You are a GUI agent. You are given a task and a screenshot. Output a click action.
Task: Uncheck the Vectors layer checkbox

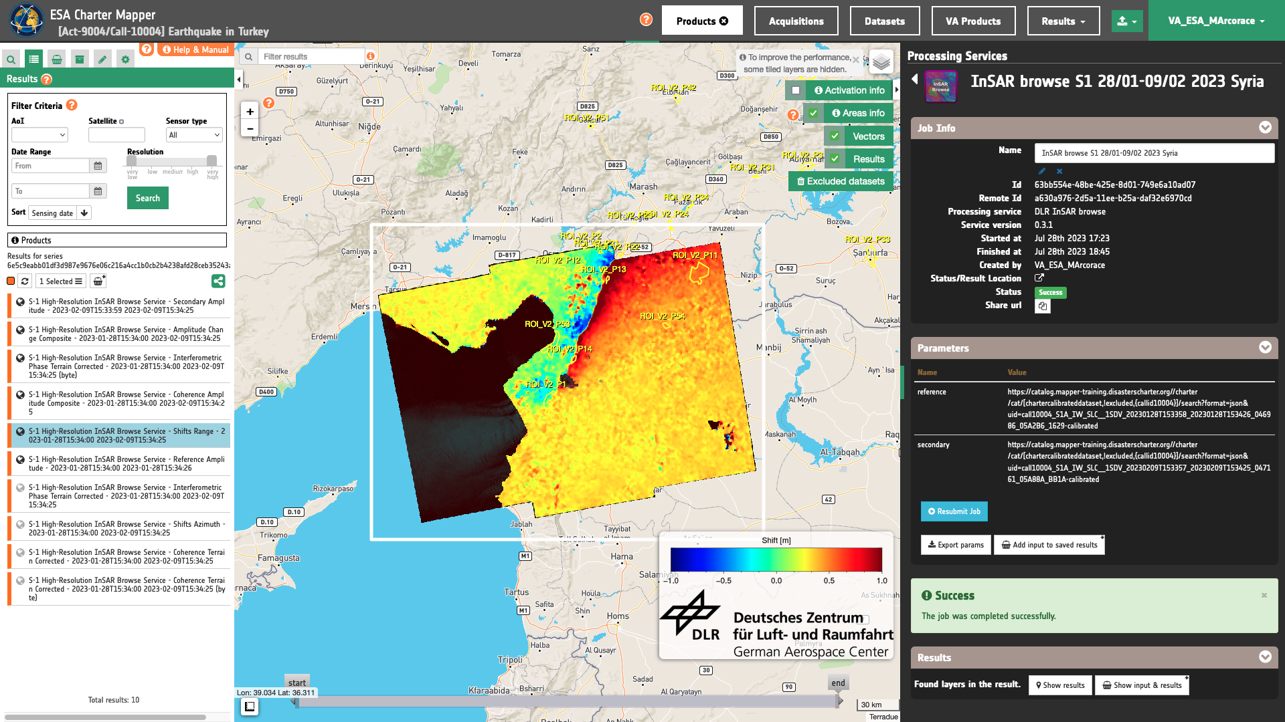(835, 136)
